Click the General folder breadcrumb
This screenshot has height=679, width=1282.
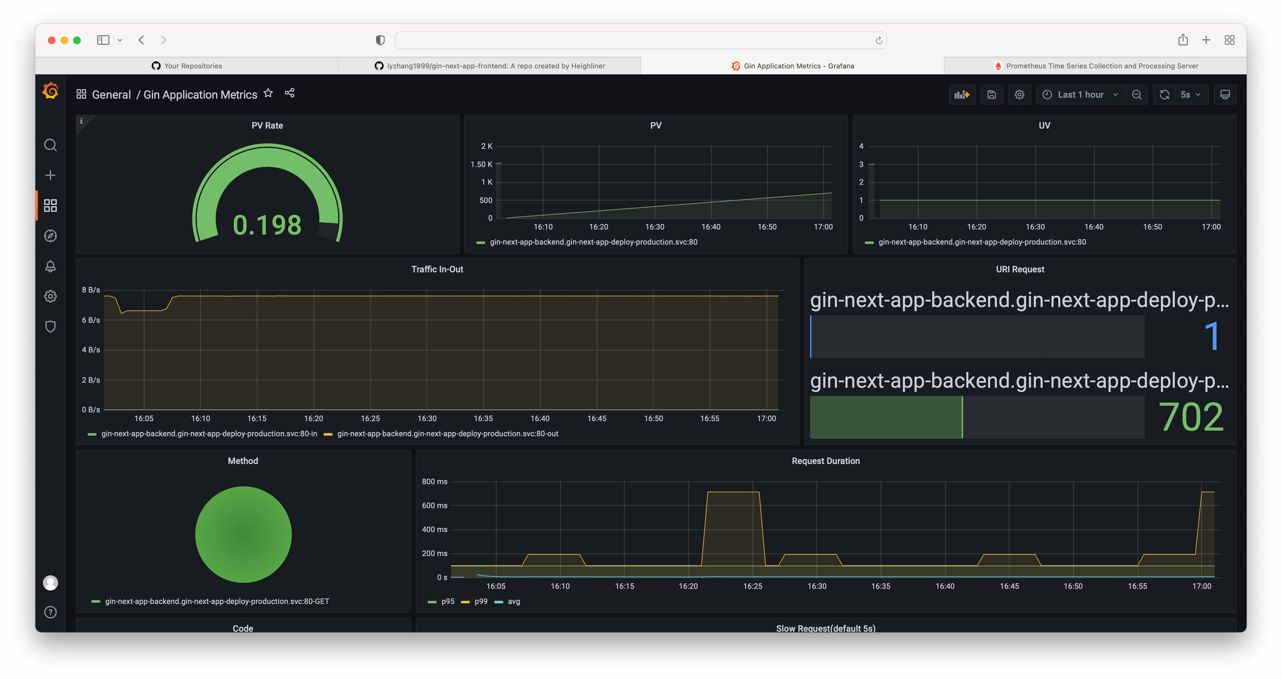pos(111,95)
